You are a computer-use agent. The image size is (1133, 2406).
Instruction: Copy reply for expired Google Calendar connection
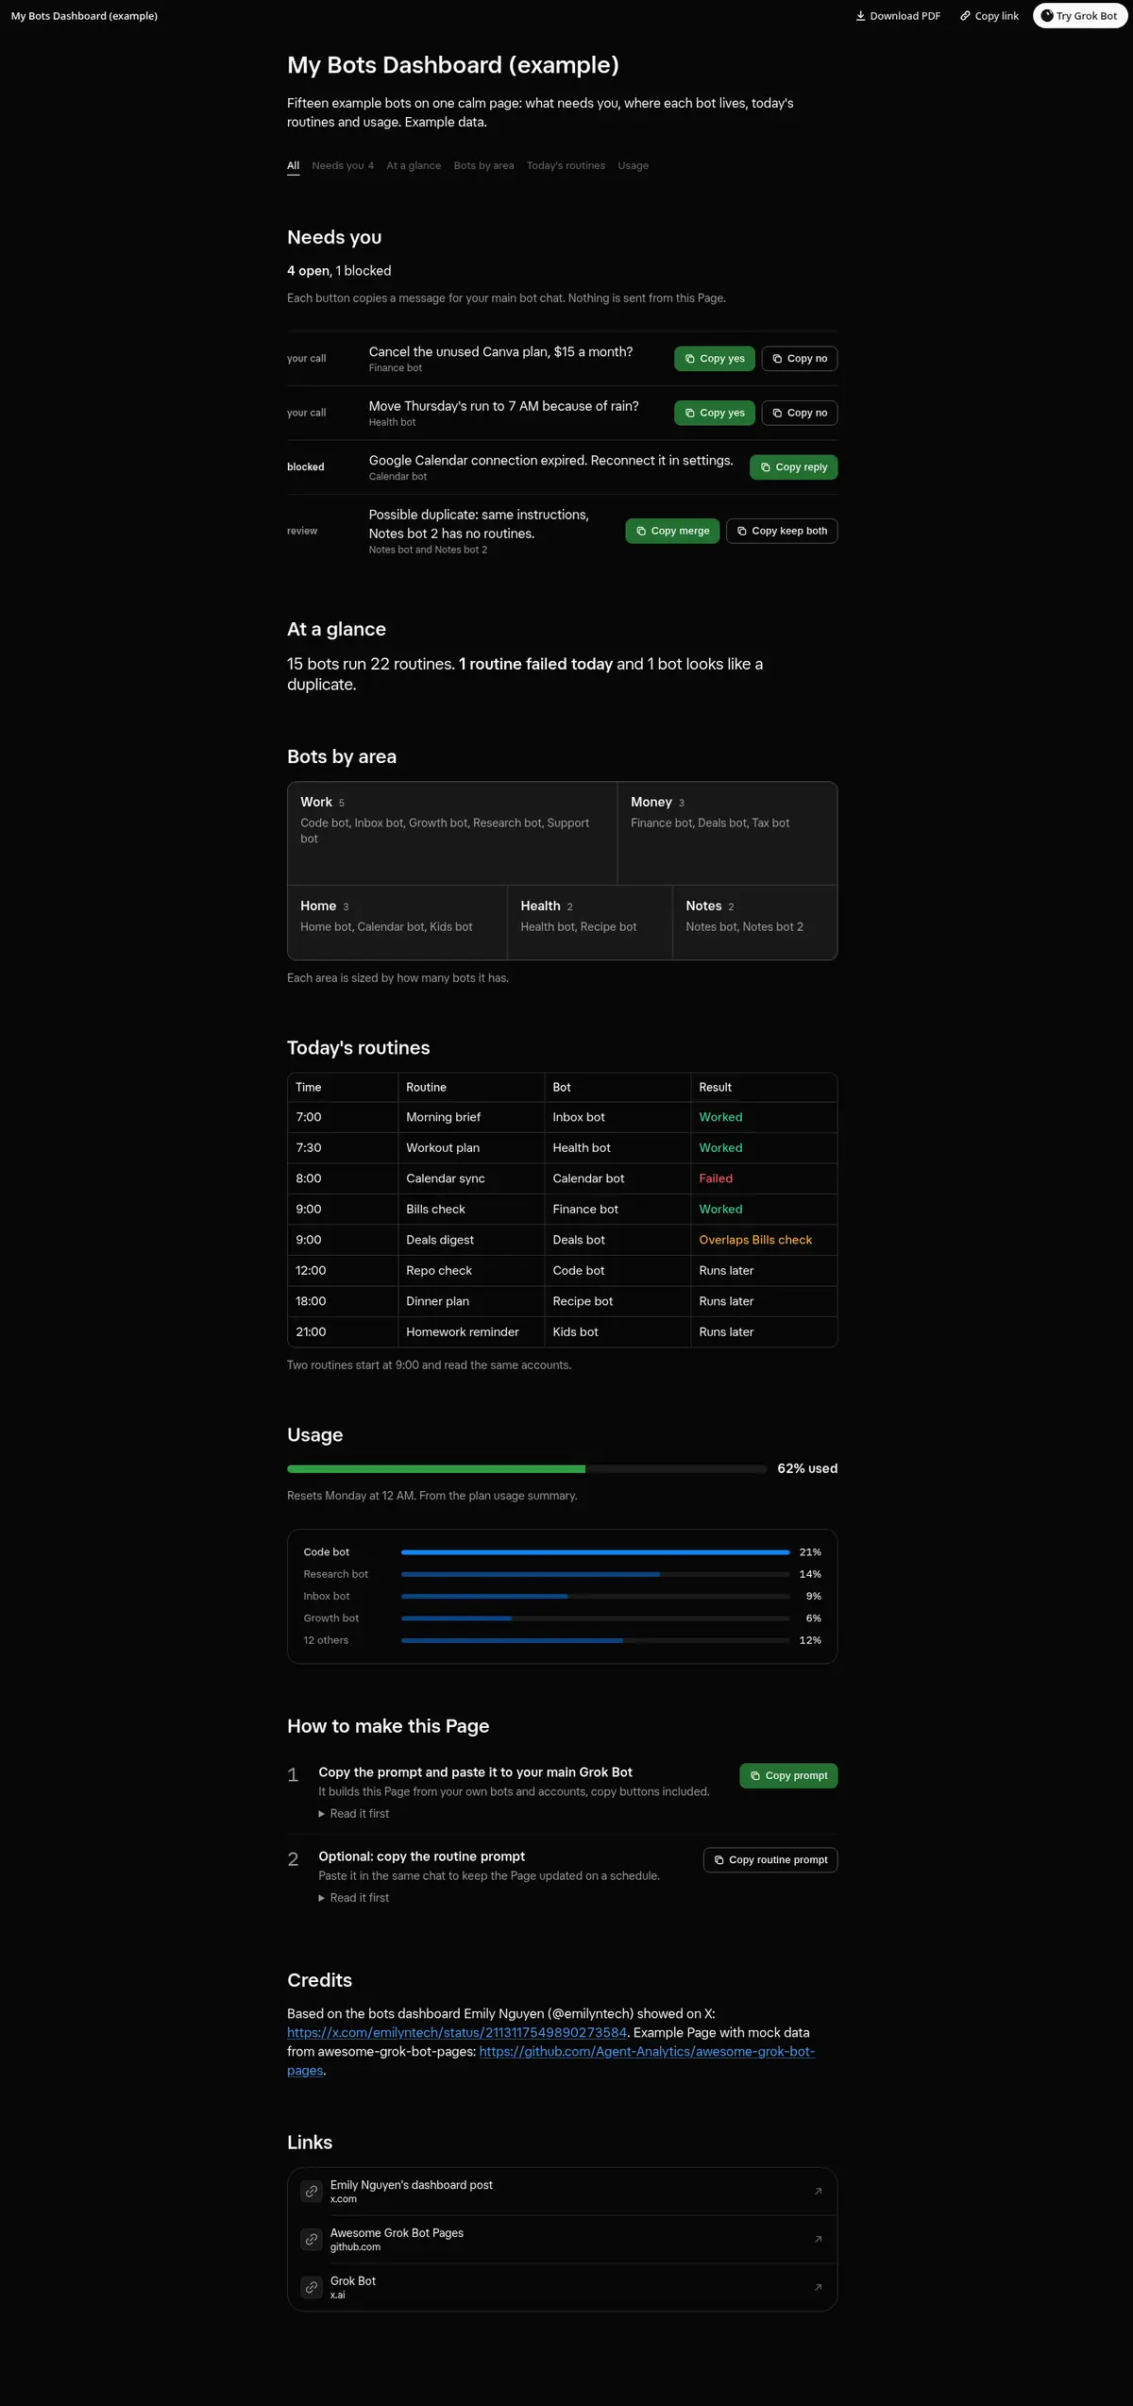click(x=793, y=467)
